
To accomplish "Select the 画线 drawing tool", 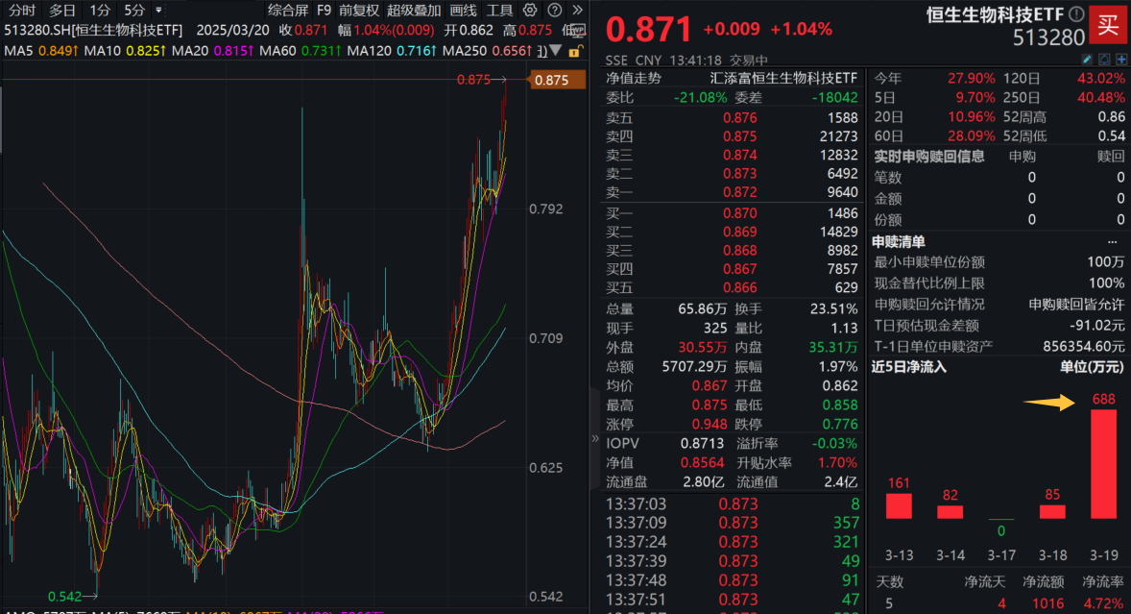I will point(463,11).
